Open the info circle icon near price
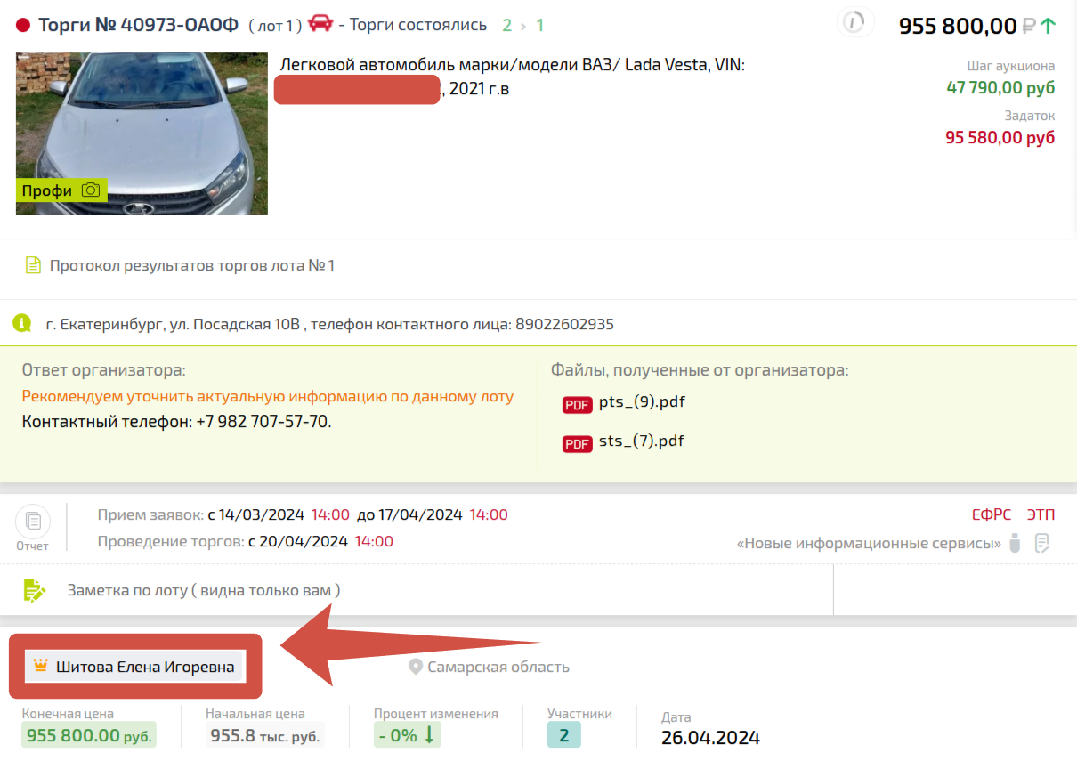 [854, 23]
